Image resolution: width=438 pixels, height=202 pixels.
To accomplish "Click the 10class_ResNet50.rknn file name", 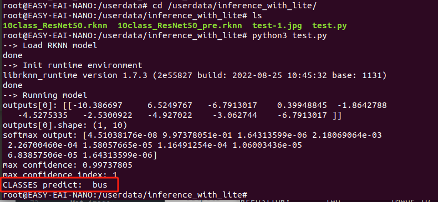I will tap(55, 26).
